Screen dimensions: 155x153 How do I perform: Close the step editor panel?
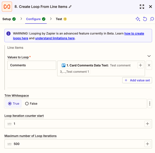coord(151,7)
